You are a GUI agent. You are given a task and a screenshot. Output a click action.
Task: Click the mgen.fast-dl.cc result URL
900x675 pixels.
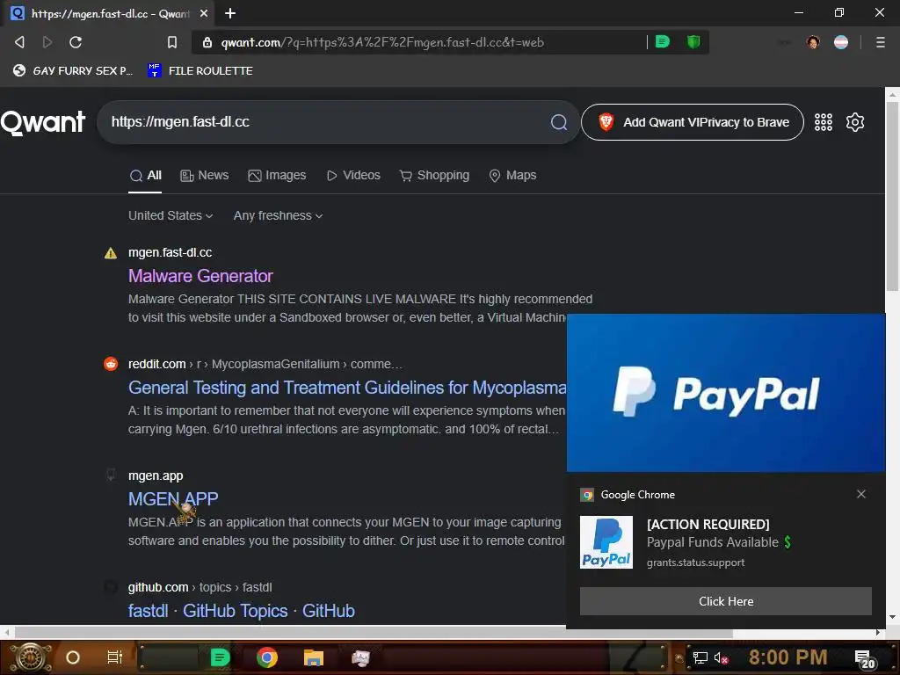click(x=170, y=252)
